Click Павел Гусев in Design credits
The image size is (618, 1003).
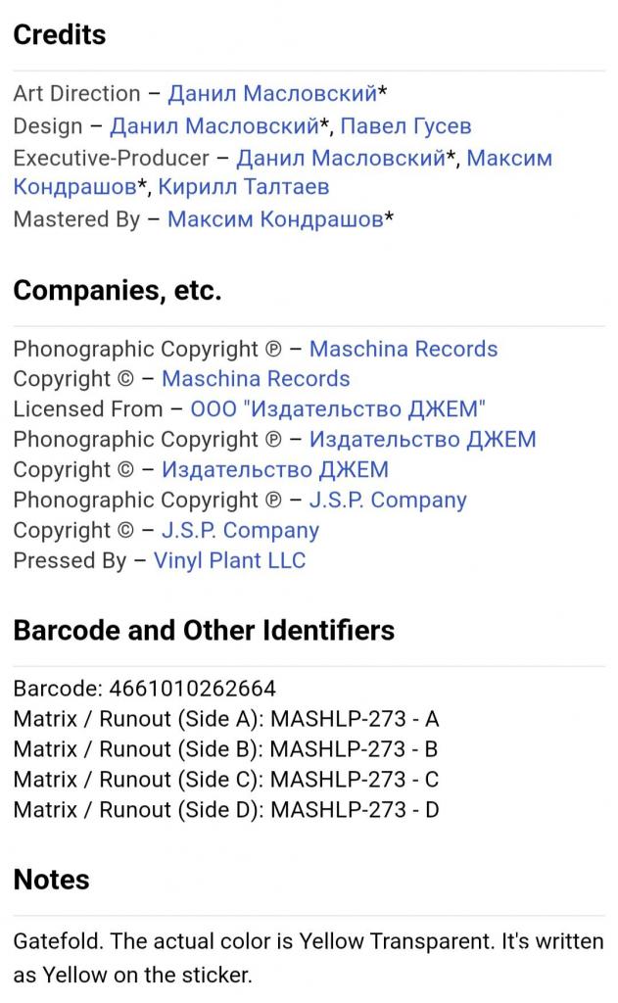click(x=405, y=126)
